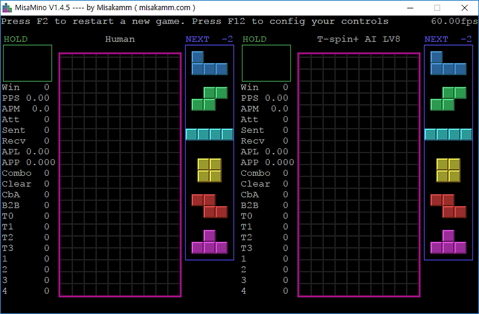Minimize the MisaMino window
The image size is (479, 314).
(x=410, y=8)
